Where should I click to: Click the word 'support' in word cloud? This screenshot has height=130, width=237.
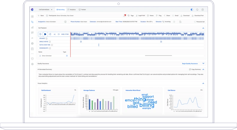(x=148, y=97)
